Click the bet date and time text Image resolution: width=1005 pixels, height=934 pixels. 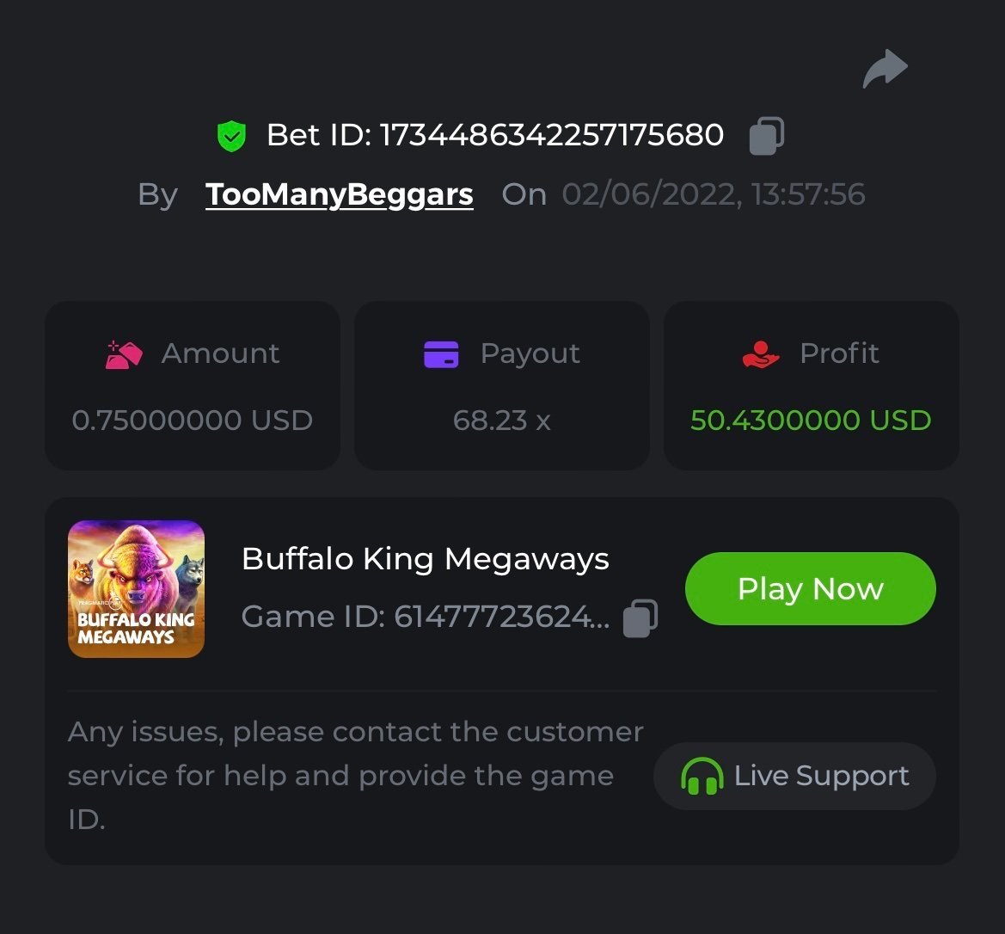714,194
